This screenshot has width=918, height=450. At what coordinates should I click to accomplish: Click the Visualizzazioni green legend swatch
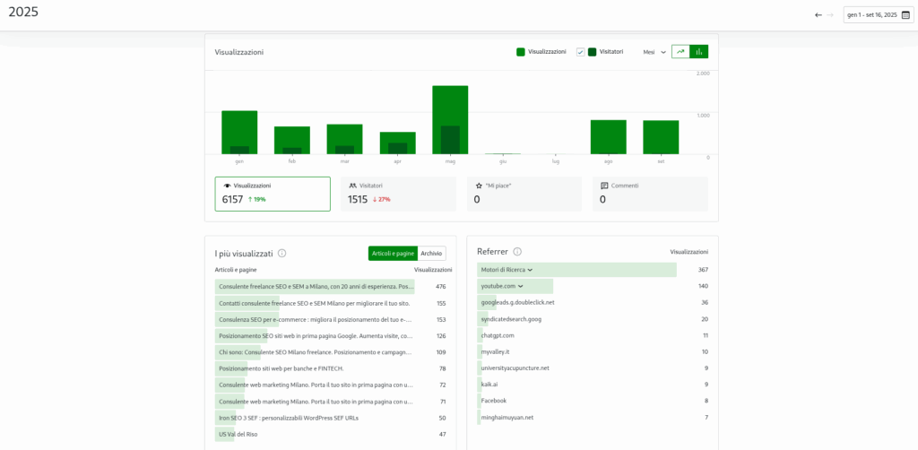coord(521,52)
